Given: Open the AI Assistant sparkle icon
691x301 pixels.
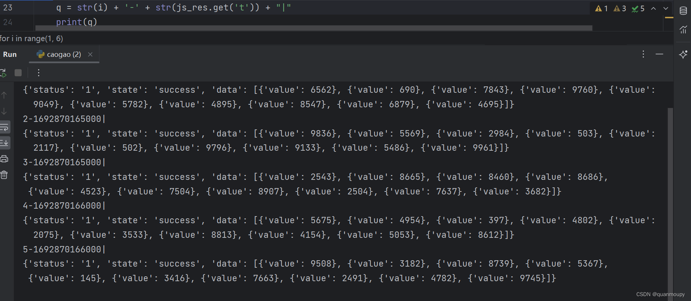Looking at the screenshot, I should 683,55.
